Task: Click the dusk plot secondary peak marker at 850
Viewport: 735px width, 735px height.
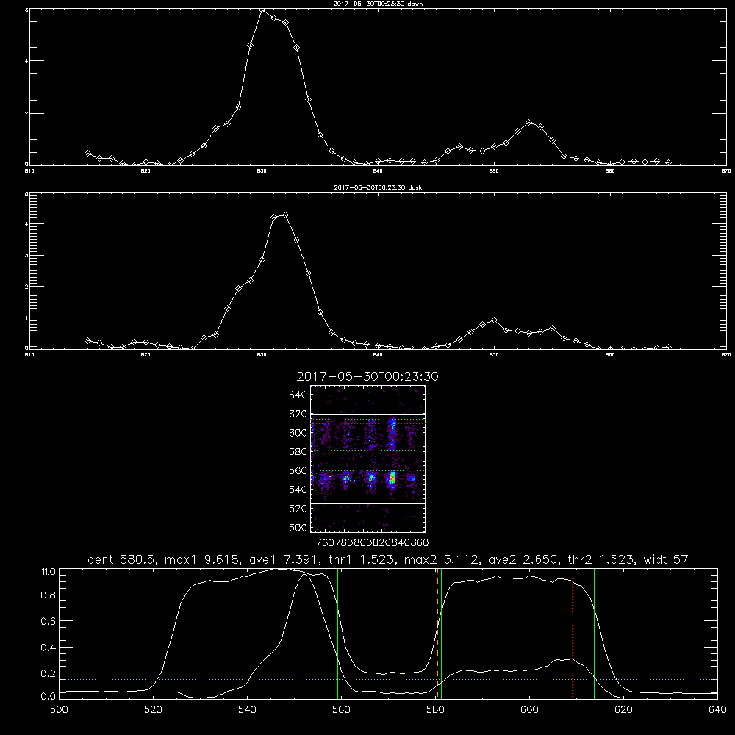Action: [x=494, y=320]
